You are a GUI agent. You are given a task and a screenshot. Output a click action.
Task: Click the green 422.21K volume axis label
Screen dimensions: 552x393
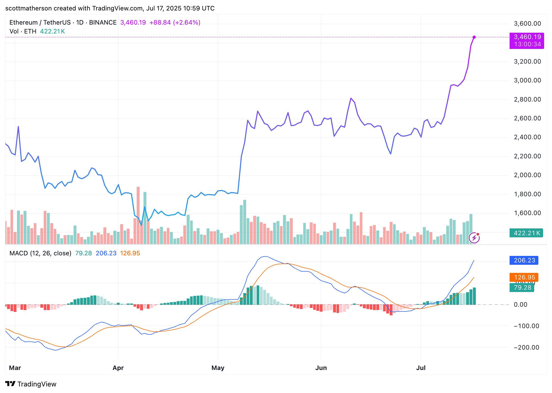[526, 233]
